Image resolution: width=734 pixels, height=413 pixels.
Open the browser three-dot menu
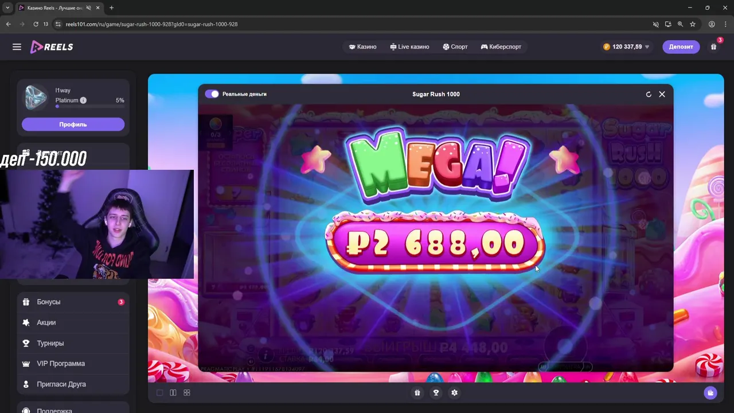click(x=725, y=24)
